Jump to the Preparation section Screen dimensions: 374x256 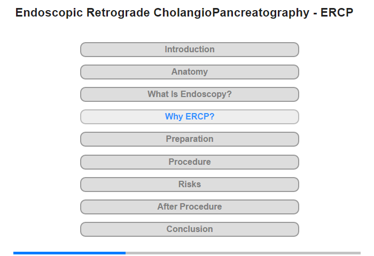pos(189,139)
